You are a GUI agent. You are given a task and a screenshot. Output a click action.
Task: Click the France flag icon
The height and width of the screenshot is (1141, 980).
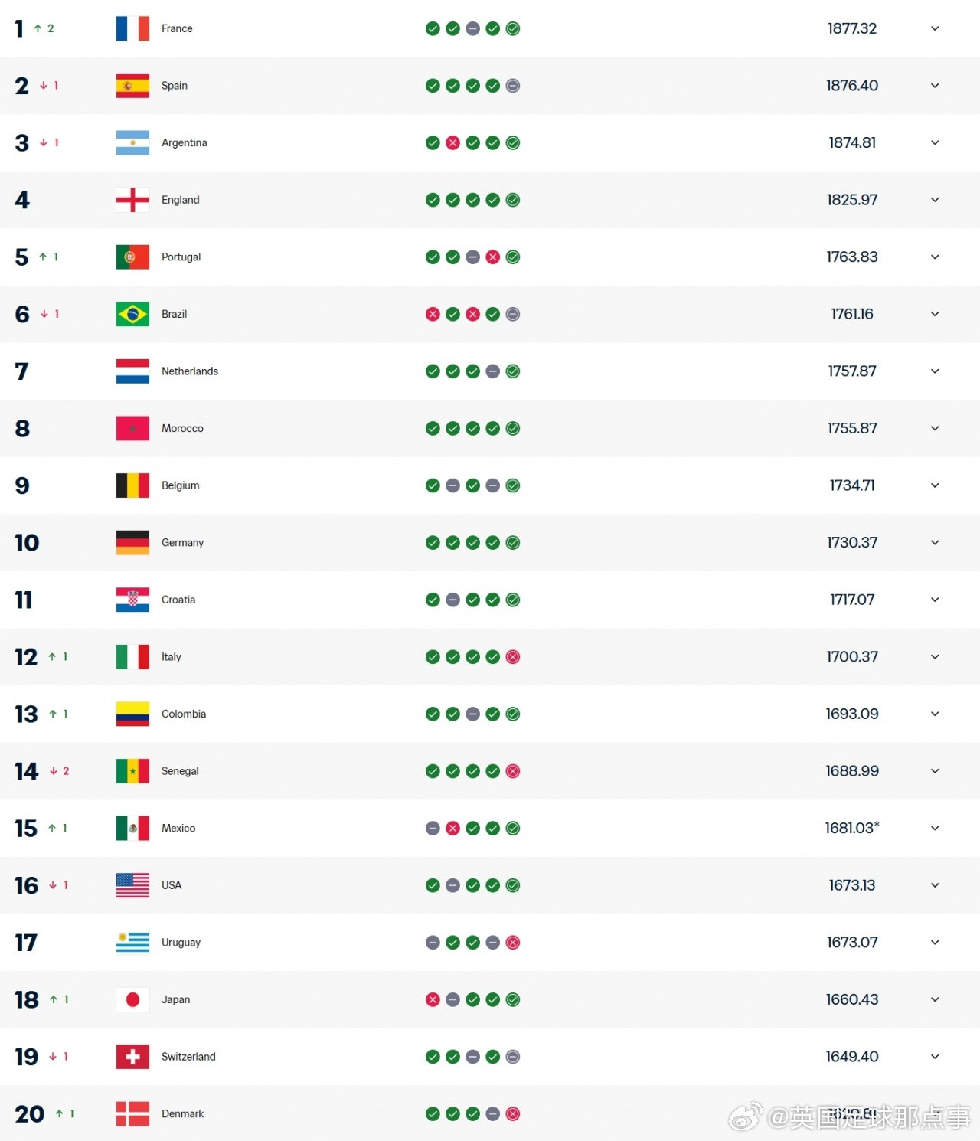pos(132,28)
